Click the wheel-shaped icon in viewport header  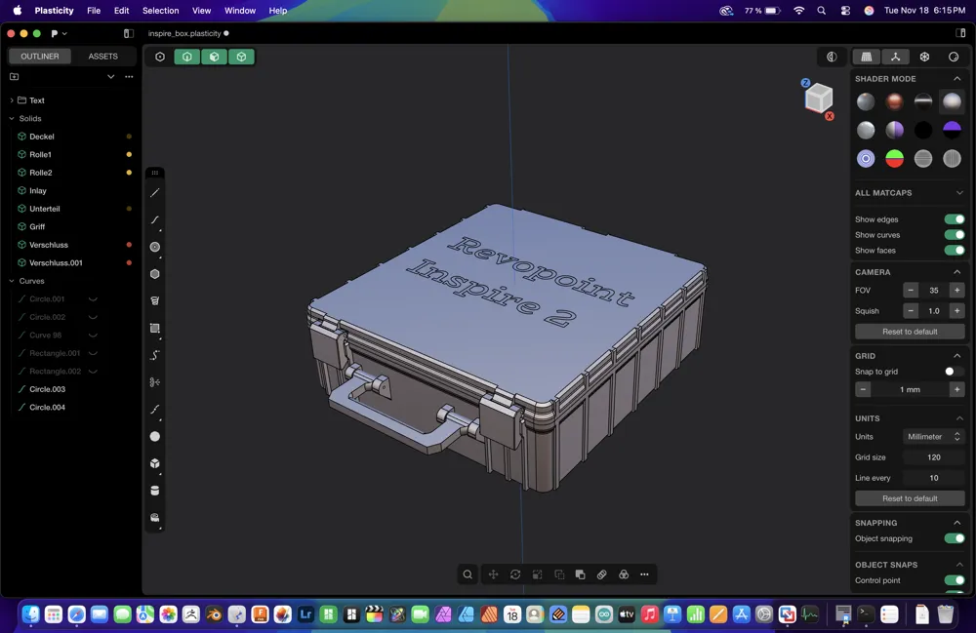pyautogui.click(x=925, y=57)
